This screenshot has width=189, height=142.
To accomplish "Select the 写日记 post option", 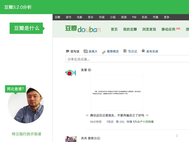I will [x=133, y=52].
